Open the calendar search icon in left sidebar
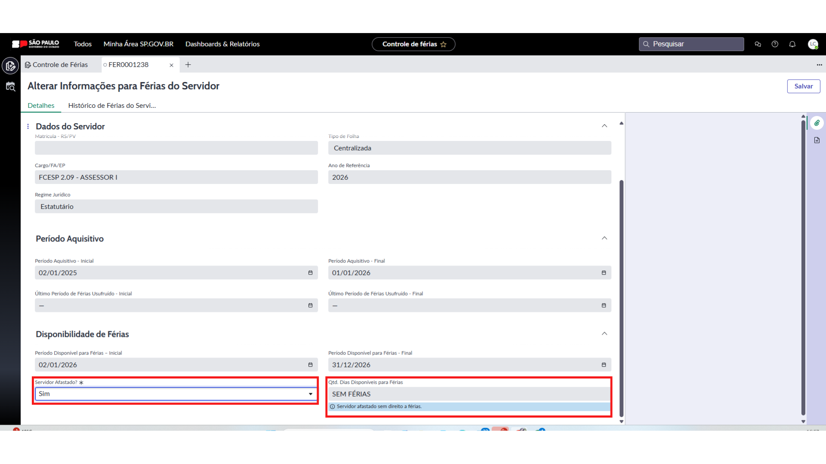Viewport: 826px width, 464px height. click(10, 87)
